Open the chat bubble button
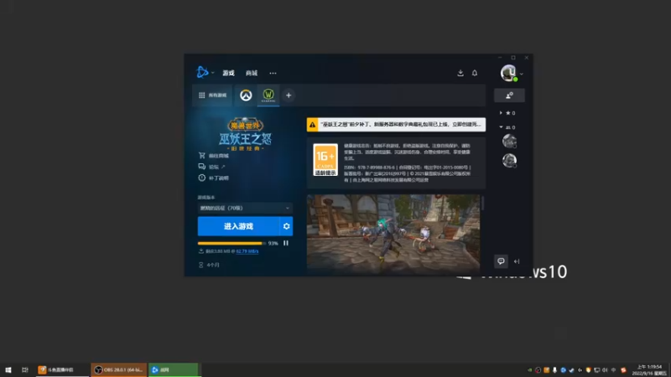The height and width of the screenshot is (377, 671). 501,261
